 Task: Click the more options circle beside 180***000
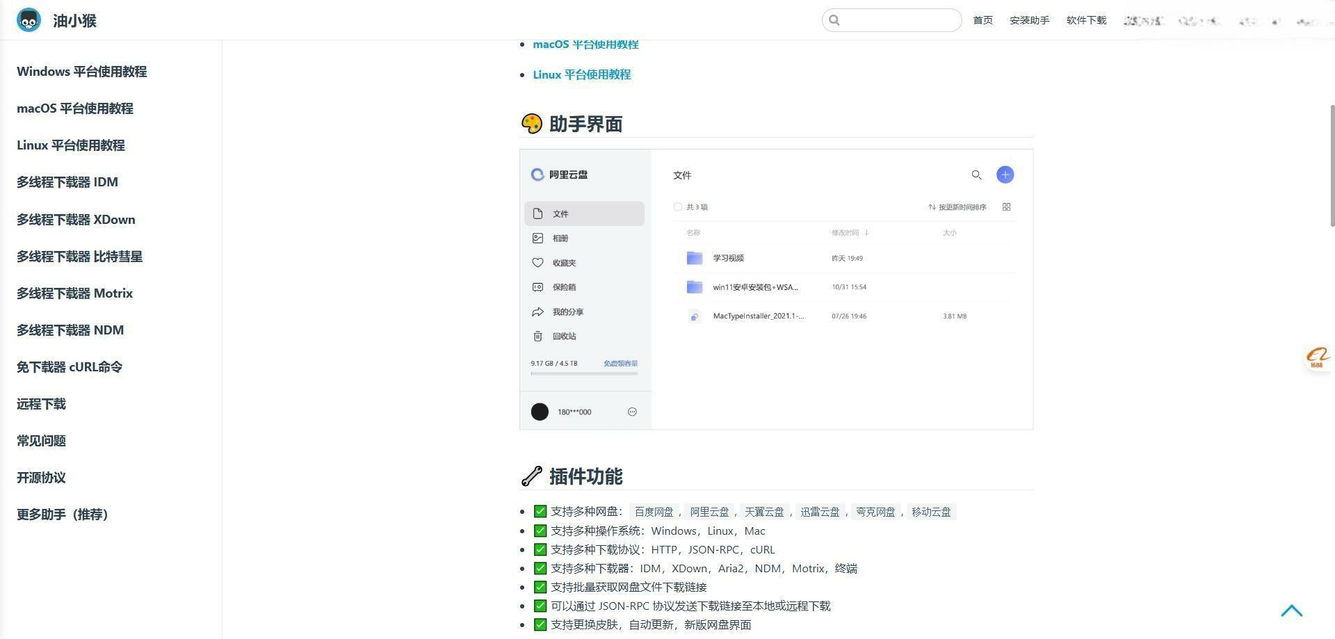click(x=632, y=412)
